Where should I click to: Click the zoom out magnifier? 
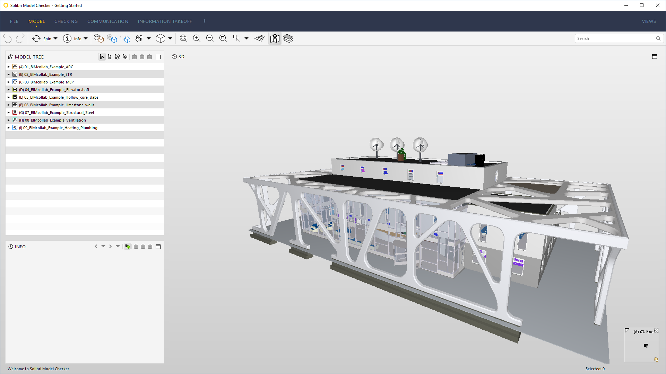pos(210,38)
